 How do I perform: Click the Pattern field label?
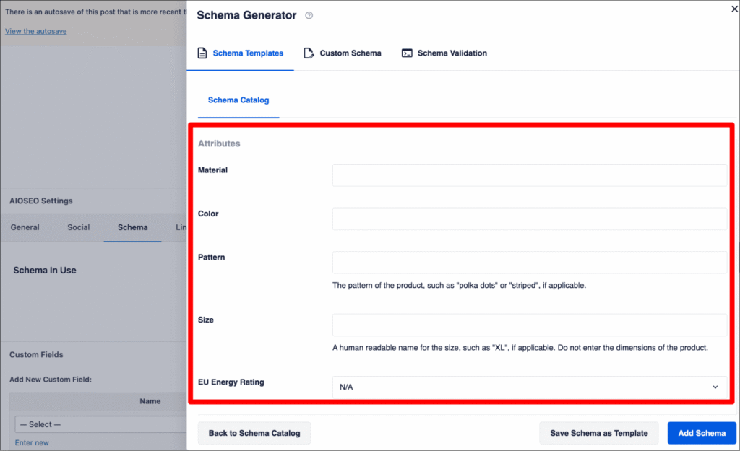pyautogui.click(x=212, y=258)
